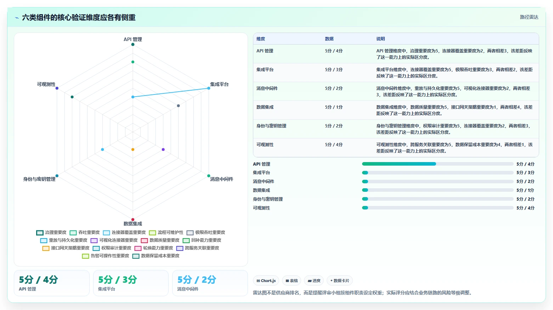Screen dimensions: 553x310
Task: Click the 可观测性 progress bar
Action: 438,208
